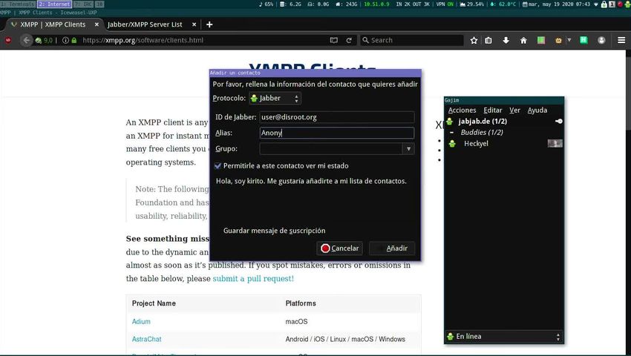Open the bookmarks list icon
The width and height of the screenshot is (631, 356).
488,40
